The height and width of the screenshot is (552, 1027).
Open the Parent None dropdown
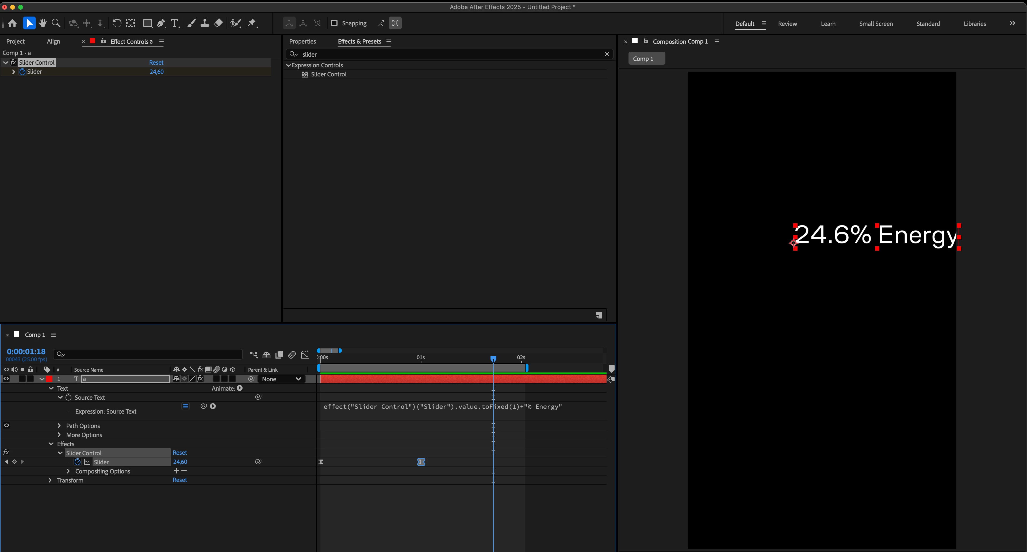tap(281, 379)
